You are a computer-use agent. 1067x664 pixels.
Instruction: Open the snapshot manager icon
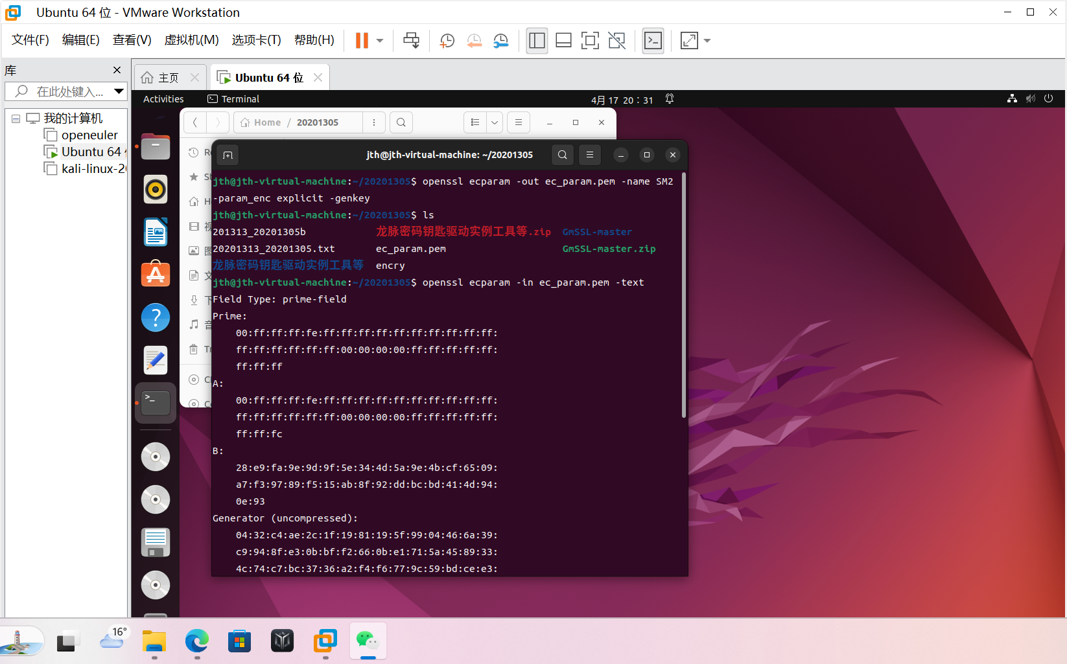(x=500, y=40)
